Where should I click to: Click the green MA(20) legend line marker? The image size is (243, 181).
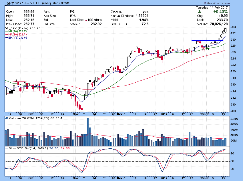(7, 31)
